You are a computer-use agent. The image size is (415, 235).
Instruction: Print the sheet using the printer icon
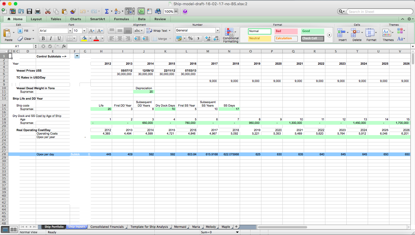point(38,11)
